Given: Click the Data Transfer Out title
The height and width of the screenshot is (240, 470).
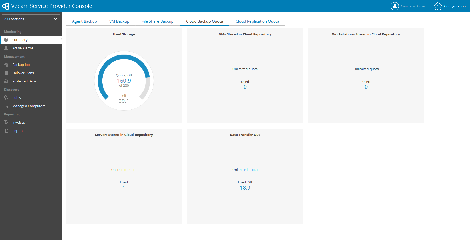Looking at the screenshot, I should coord(245,135).
